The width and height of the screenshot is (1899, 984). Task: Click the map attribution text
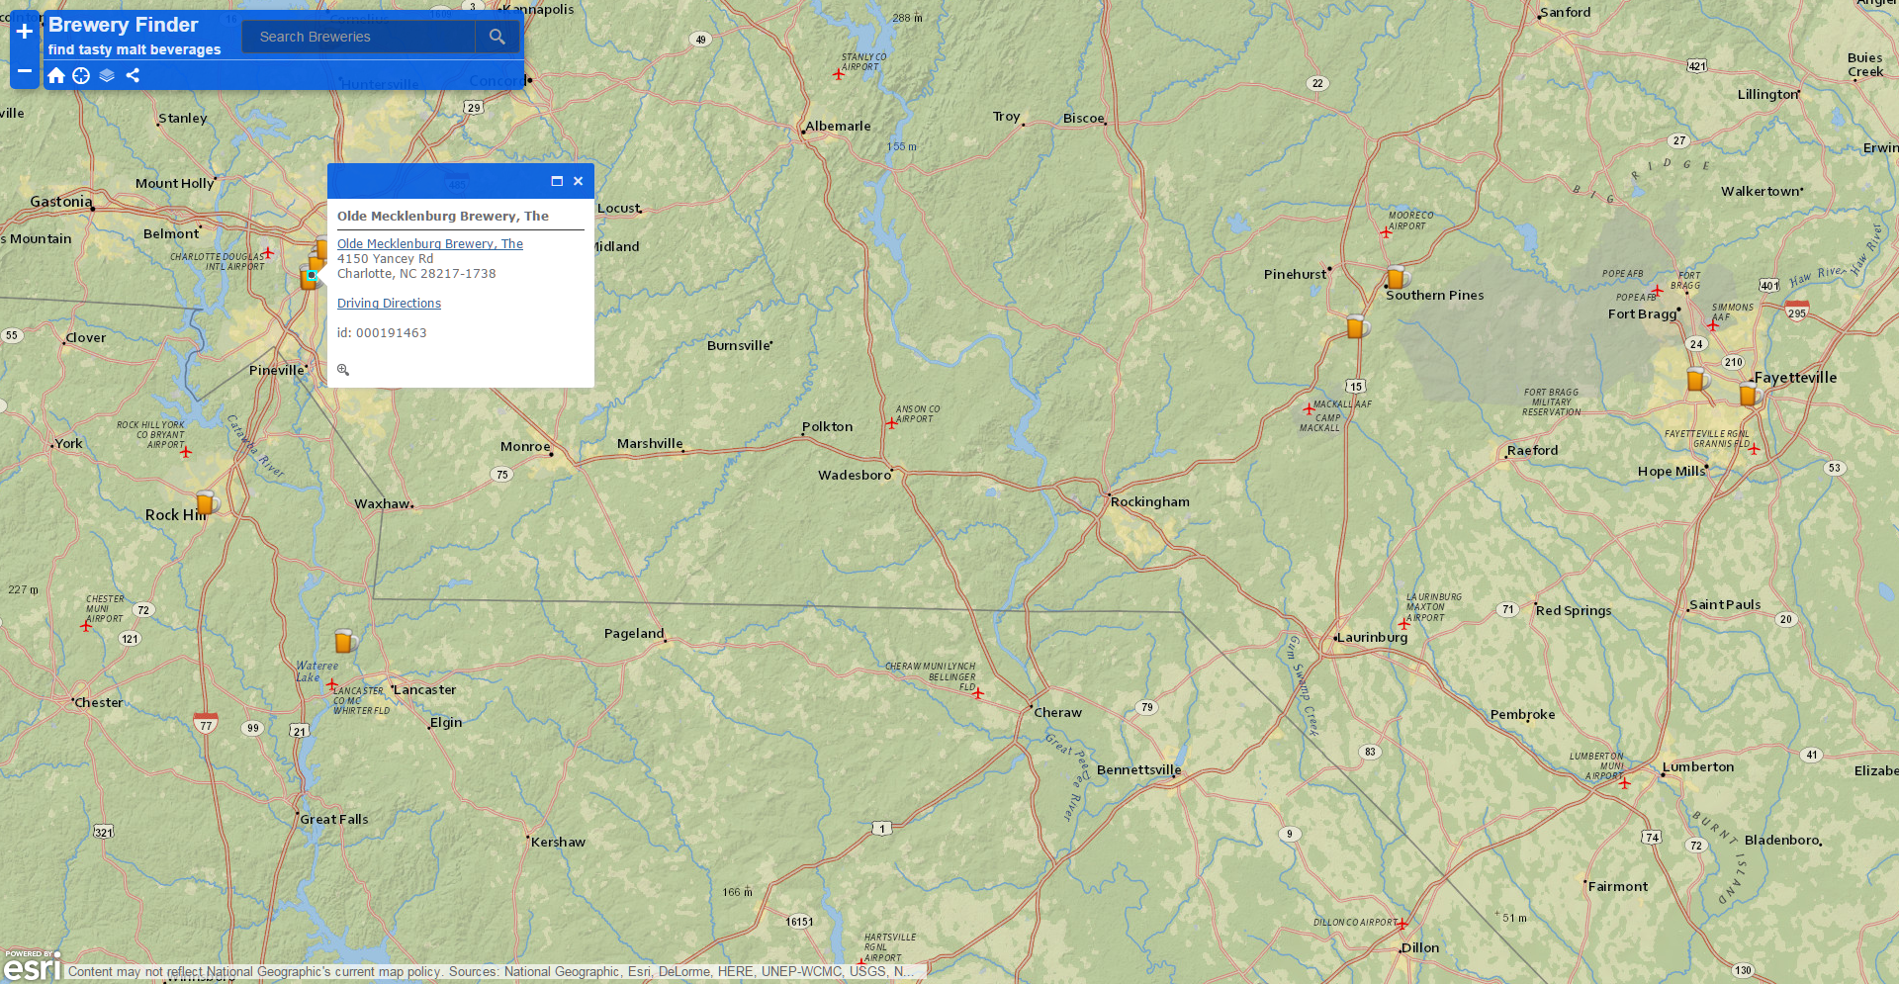click(492, 972)
